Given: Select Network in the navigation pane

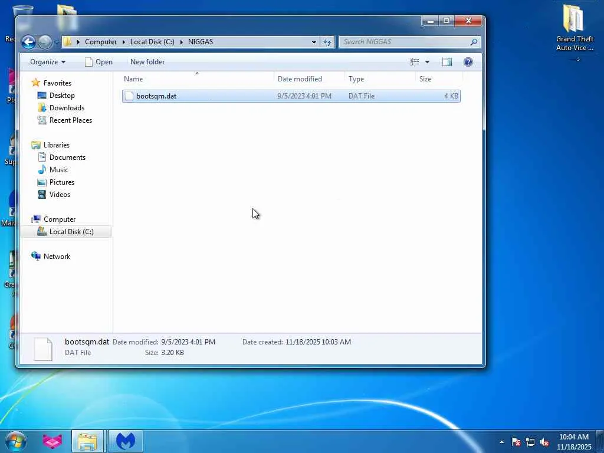Looking at the screenshot, I should click(x=57, y=256).
